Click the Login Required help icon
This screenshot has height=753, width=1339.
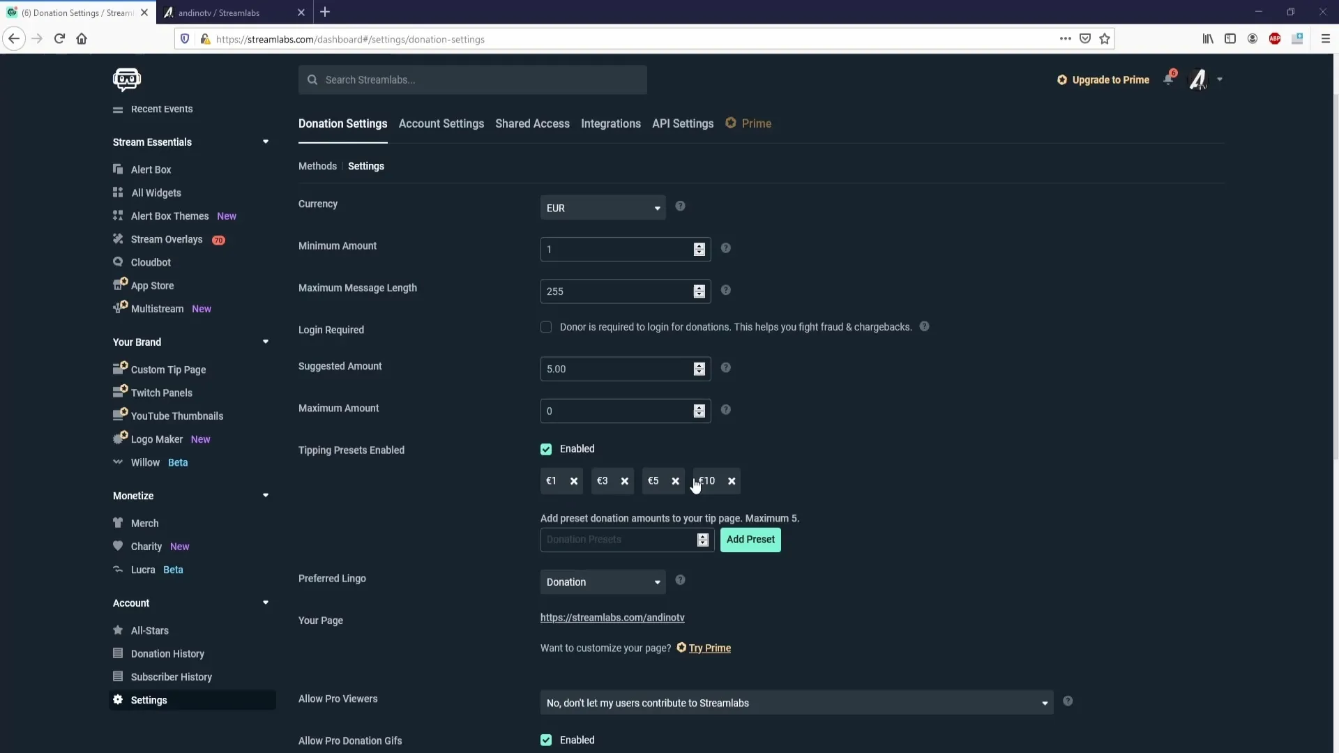pyautogui.click(x=924, y=326)
